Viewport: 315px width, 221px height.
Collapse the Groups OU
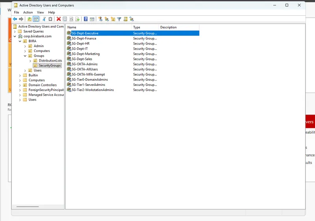[x=25, y=56]
